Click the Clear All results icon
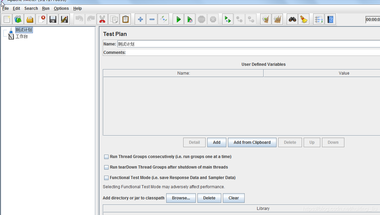This screenshot has height=215, width=380. tap(278, 19)
